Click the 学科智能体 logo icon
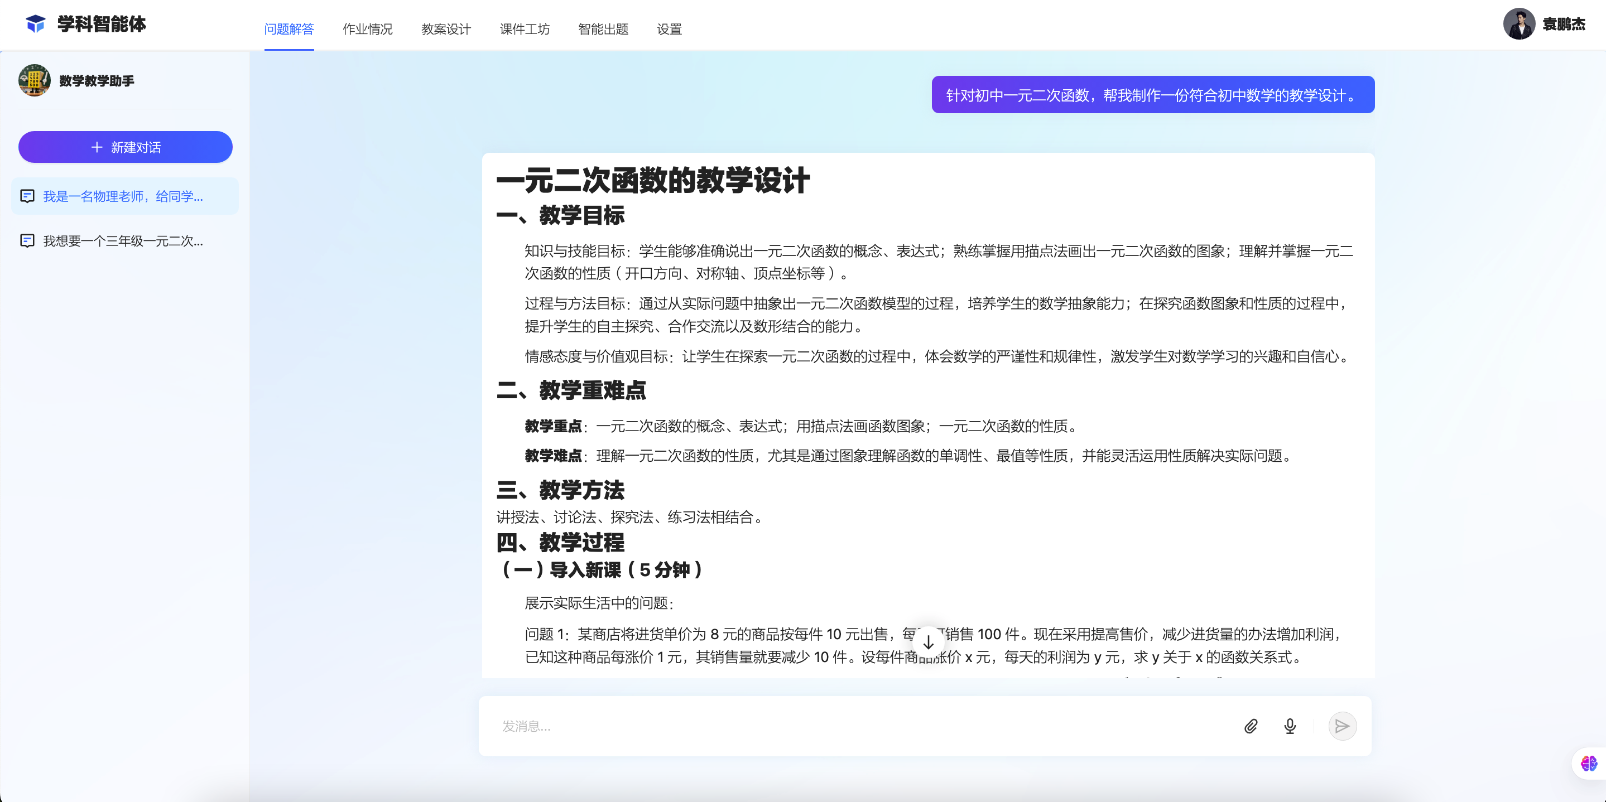Screen dimensions: 1606x802 click(x=36, y=23)
